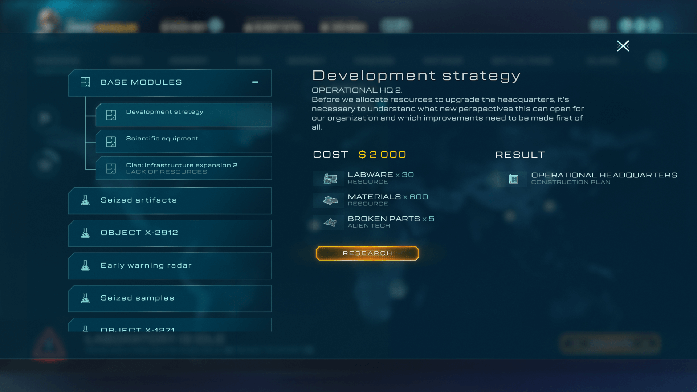Click the flask icon beside Seized samples
Screen dimensions: 697x392
pyautogui.click(x=85, y=298)
